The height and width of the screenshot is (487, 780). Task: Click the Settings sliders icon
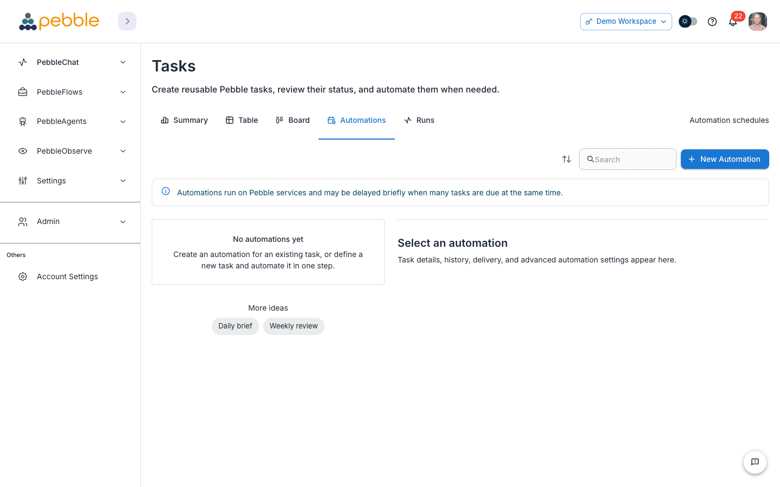23,181
